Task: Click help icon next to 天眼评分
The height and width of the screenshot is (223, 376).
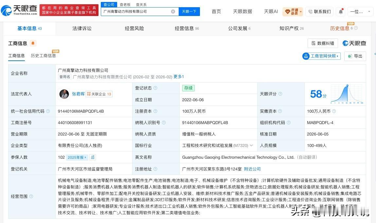Action: pyautogui.click(x=280, y=94)
